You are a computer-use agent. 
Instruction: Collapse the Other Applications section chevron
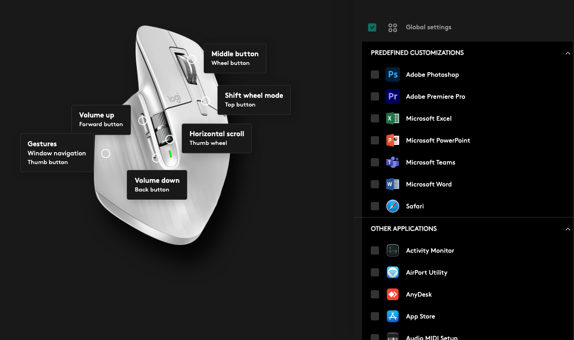point(568,229)
